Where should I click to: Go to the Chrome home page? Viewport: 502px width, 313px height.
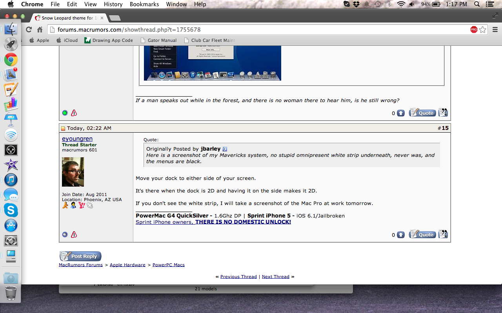click(x=40, y=30)
